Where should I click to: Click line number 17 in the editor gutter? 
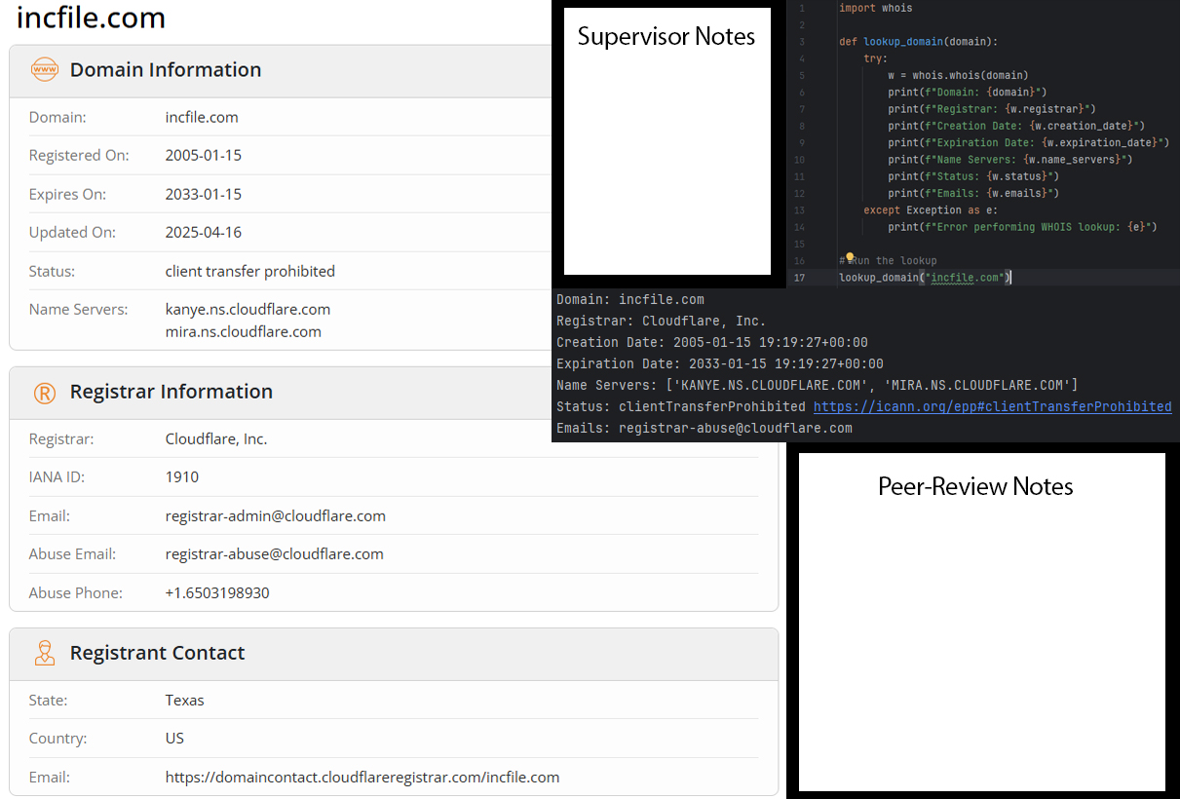(x=800, y=278)
